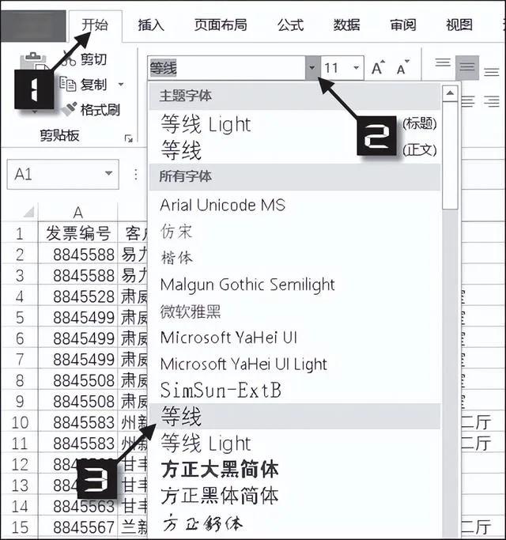Click the font name input box
Screen dimensions: 506x540
pyautogui.click(x=227, y=68)
